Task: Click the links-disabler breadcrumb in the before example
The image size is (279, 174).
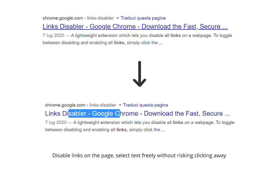Action: tap(100, 18)
